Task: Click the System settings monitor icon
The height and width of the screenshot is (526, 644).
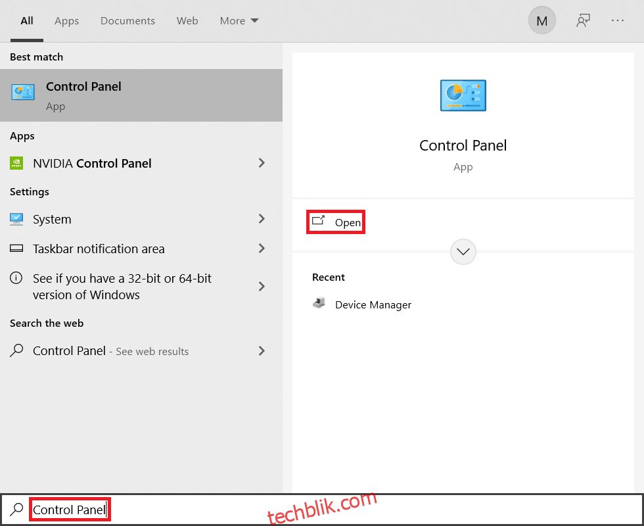Action: [16, 219]
